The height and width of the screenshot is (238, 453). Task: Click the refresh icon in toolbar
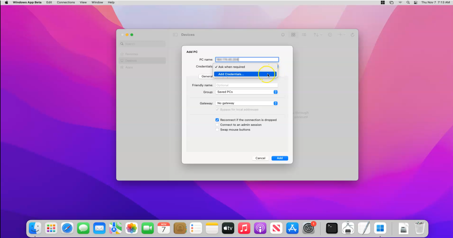click(353, 35)
